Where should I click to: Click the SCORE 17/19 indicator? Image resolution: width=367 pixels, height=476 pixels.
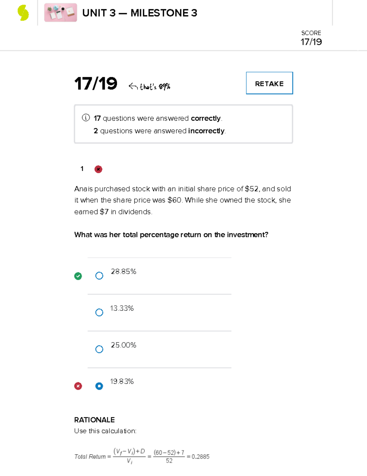tap(311, 38)
